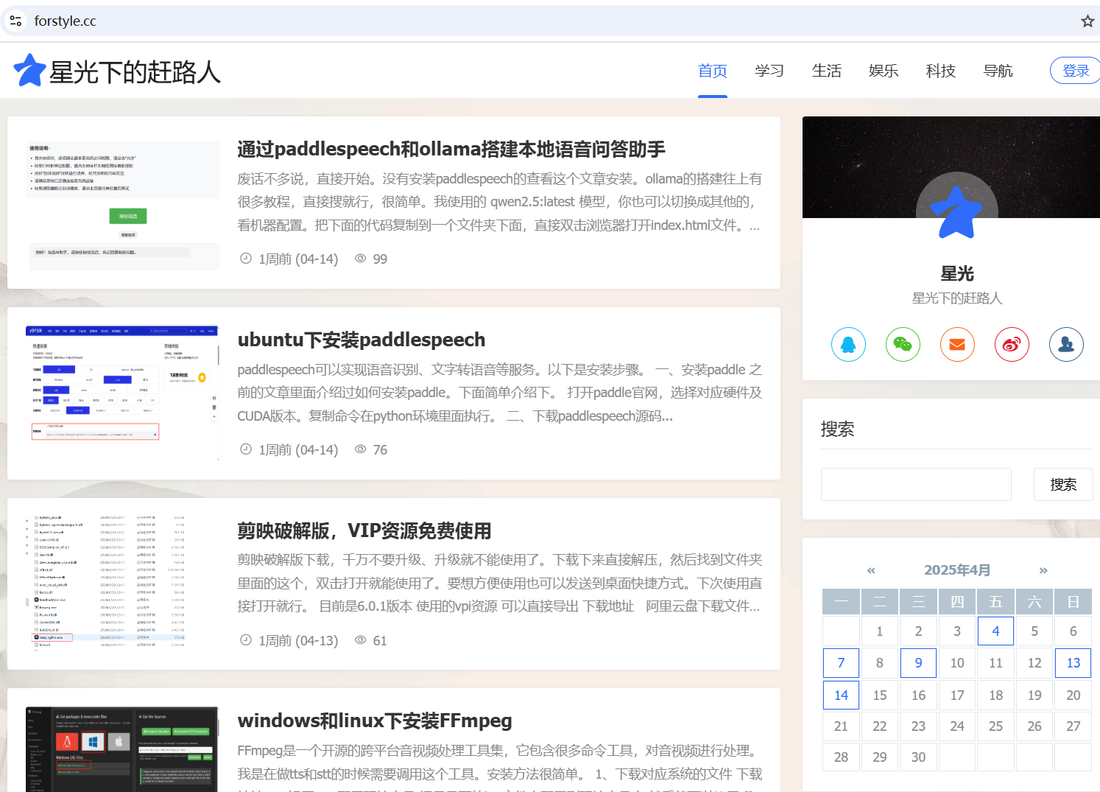Viewport: 1100px width, 792px height.
Task: Open thumbnail of ollama voice assistant post
Action: click(122, 204)
